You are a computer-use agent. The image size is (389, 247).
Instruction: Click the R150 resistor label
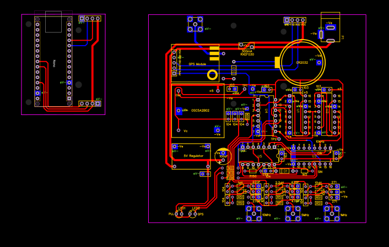(252, 176)
